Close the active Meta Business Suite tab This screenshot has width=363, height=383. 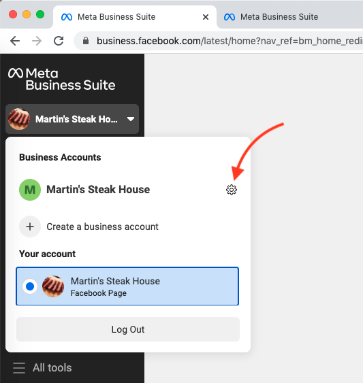tap(206, 17)
